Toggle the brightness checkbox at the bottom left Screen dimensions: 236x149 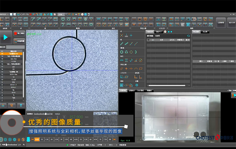(x=1, y=145)
